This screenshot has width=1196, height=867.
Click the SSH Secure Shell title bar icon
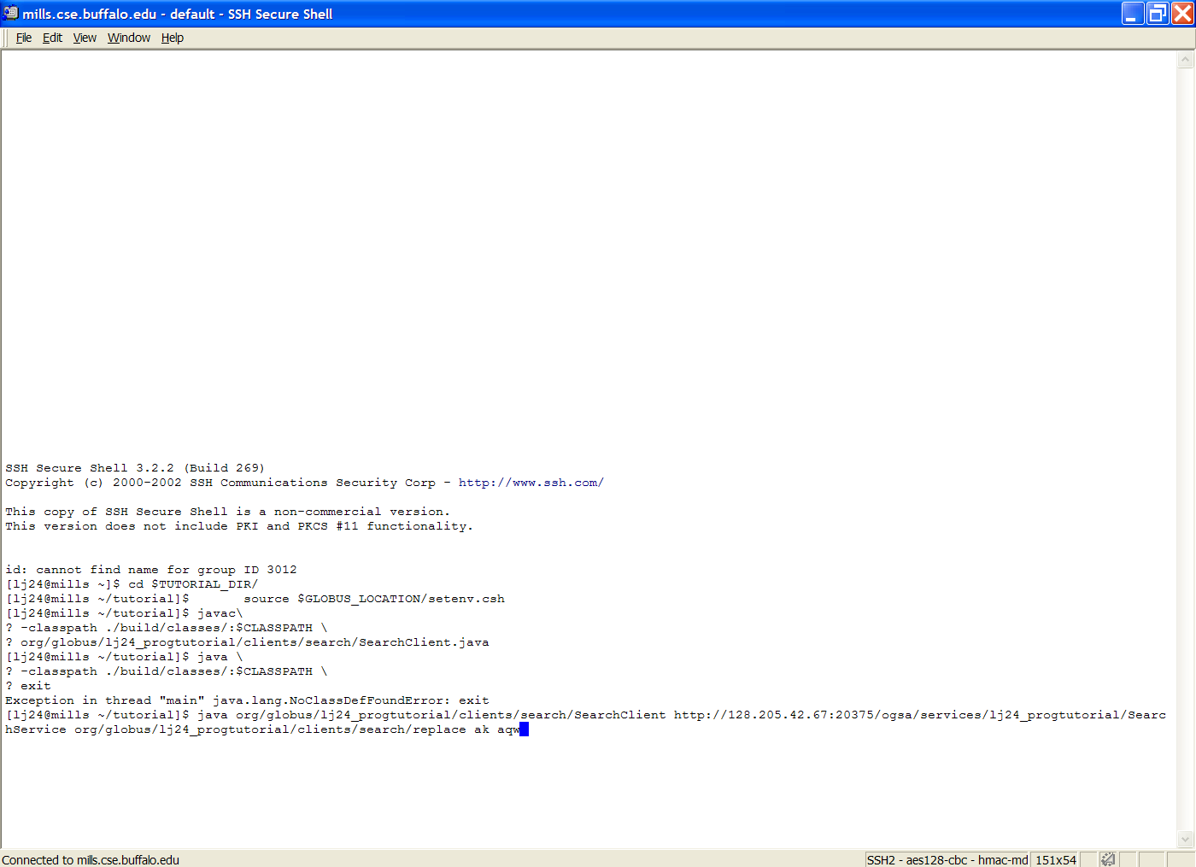coord(10,13)
